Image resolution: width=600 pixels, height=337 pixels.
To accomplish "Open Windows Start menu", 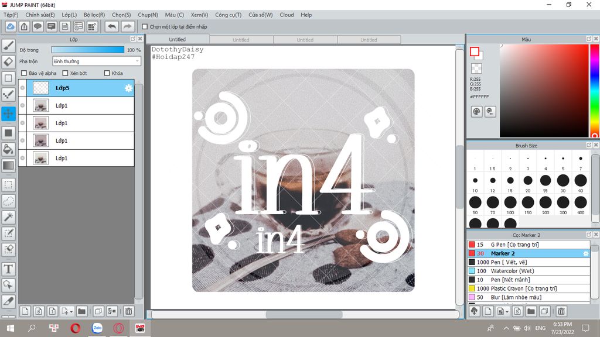I will coord(11,328).
